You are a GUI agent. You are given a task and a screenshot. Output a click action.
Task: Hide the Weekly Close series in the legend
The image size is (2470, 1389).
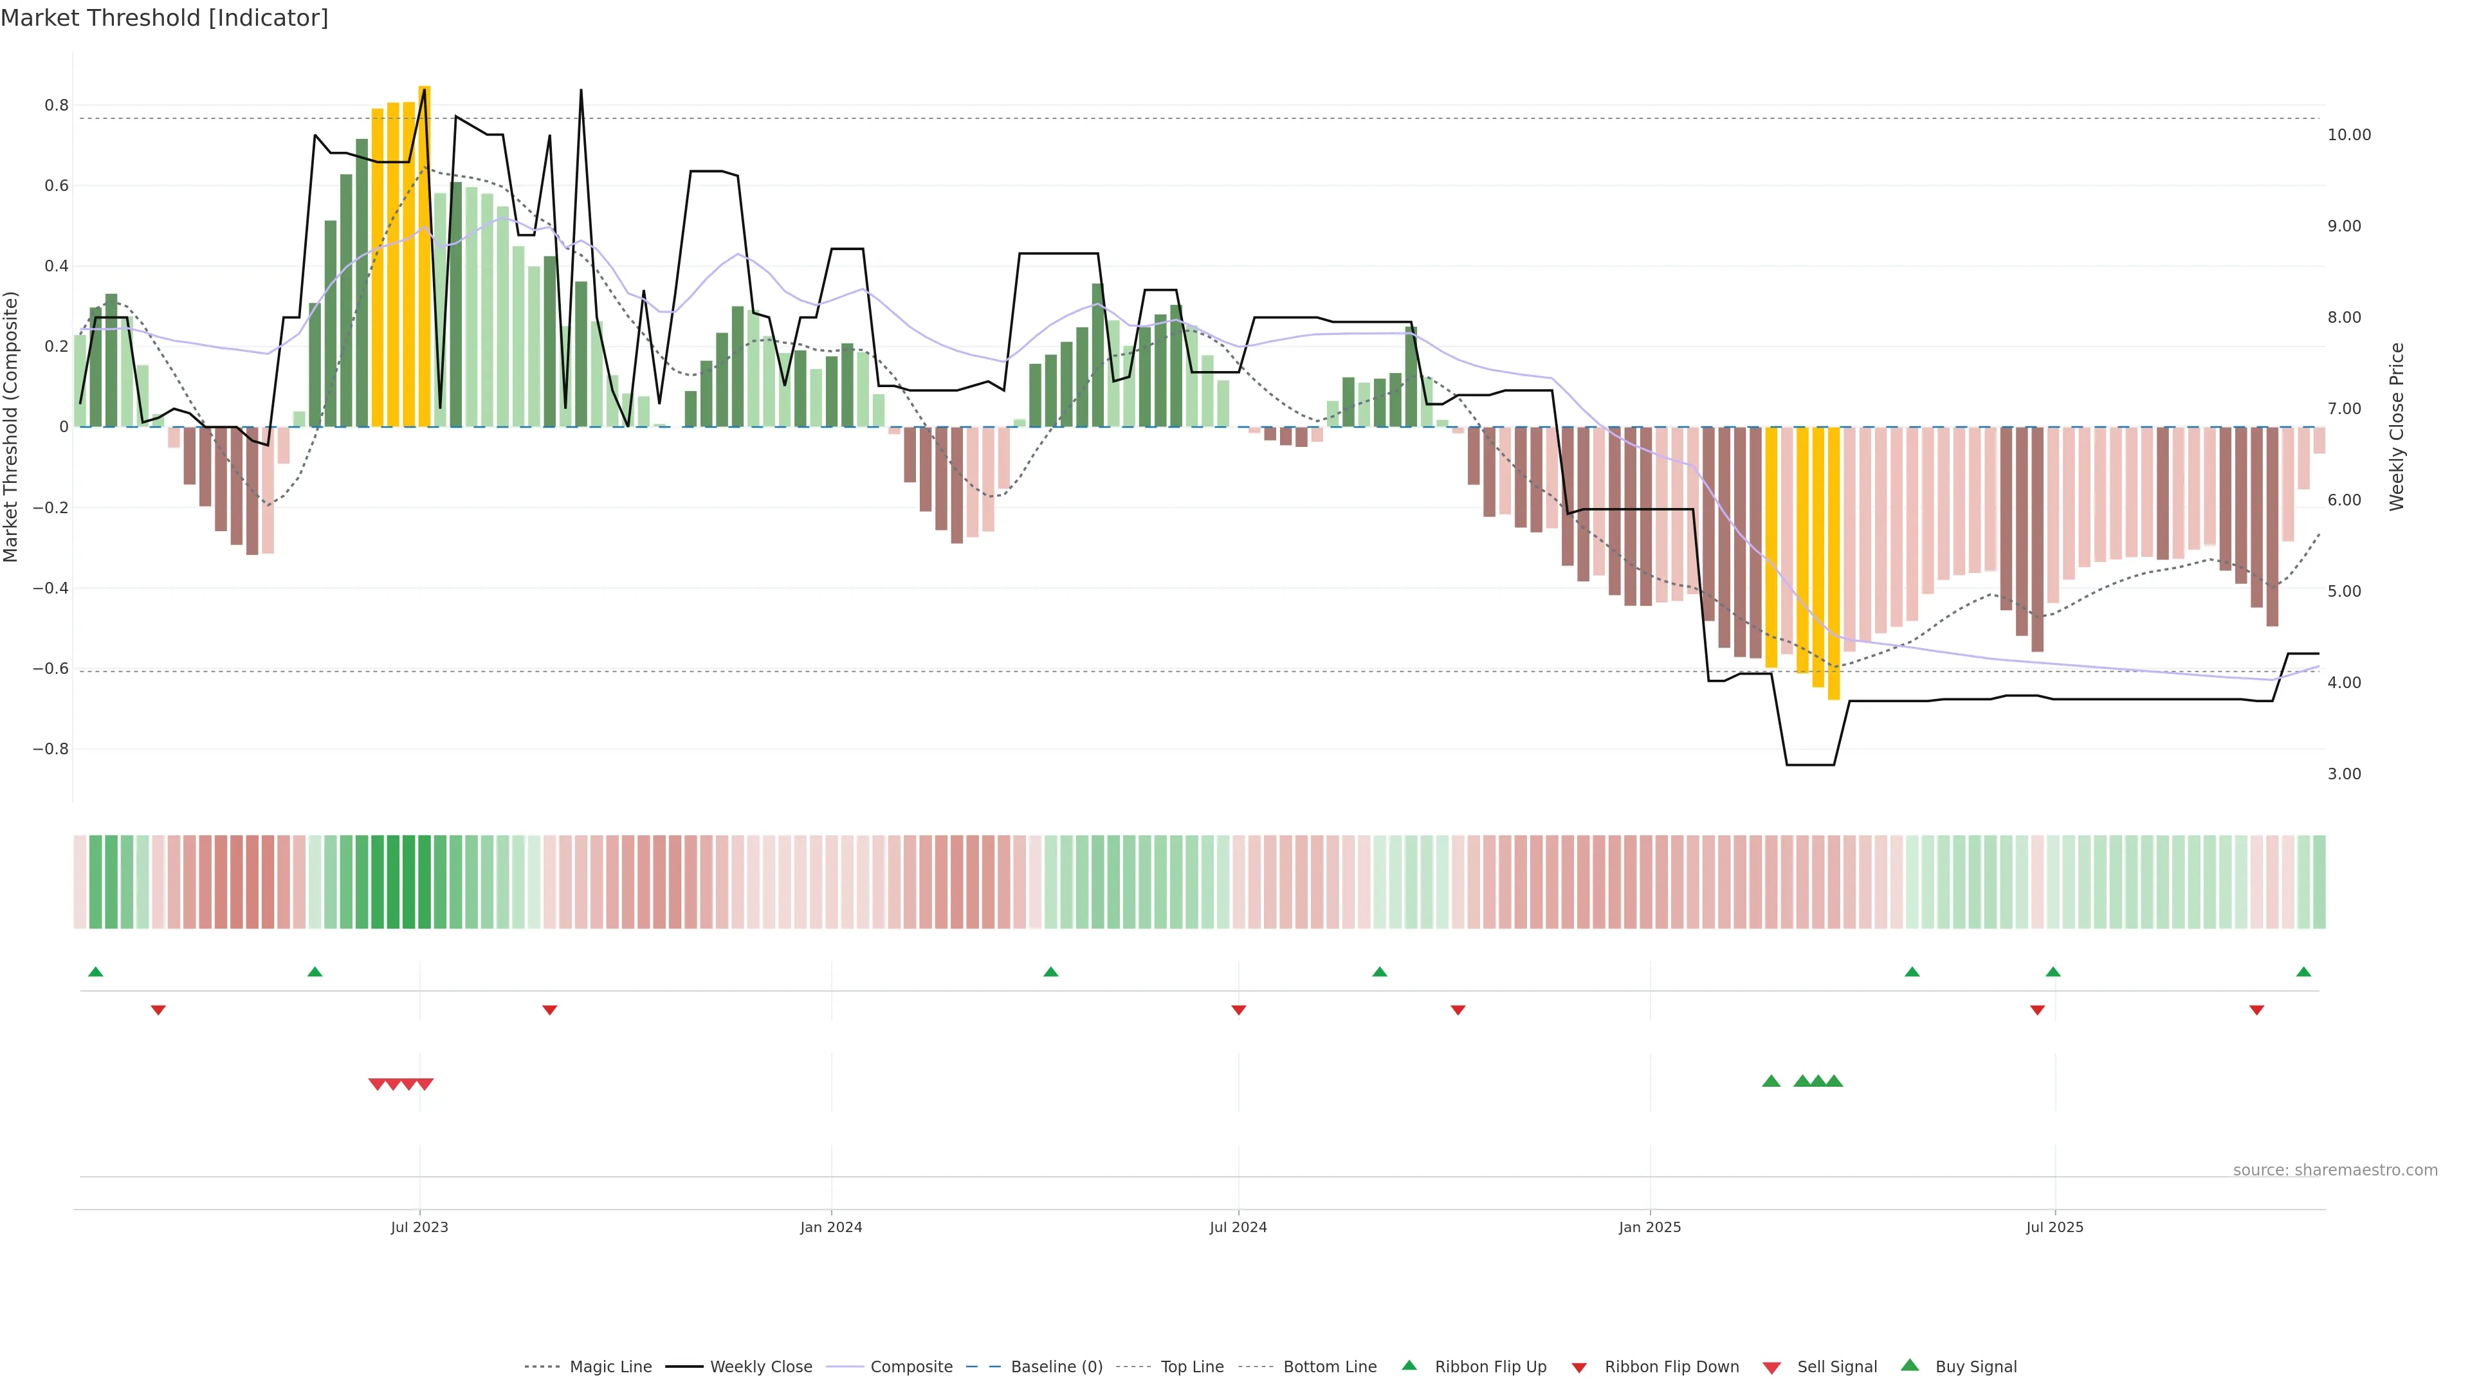[760, 1367]
